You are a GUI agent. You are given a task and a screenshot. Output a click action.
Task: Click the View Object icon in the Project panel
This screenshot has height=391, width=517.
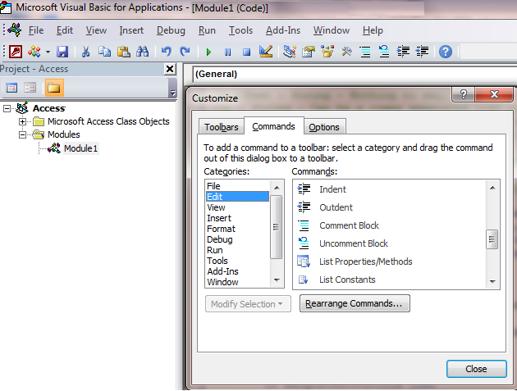30,88
